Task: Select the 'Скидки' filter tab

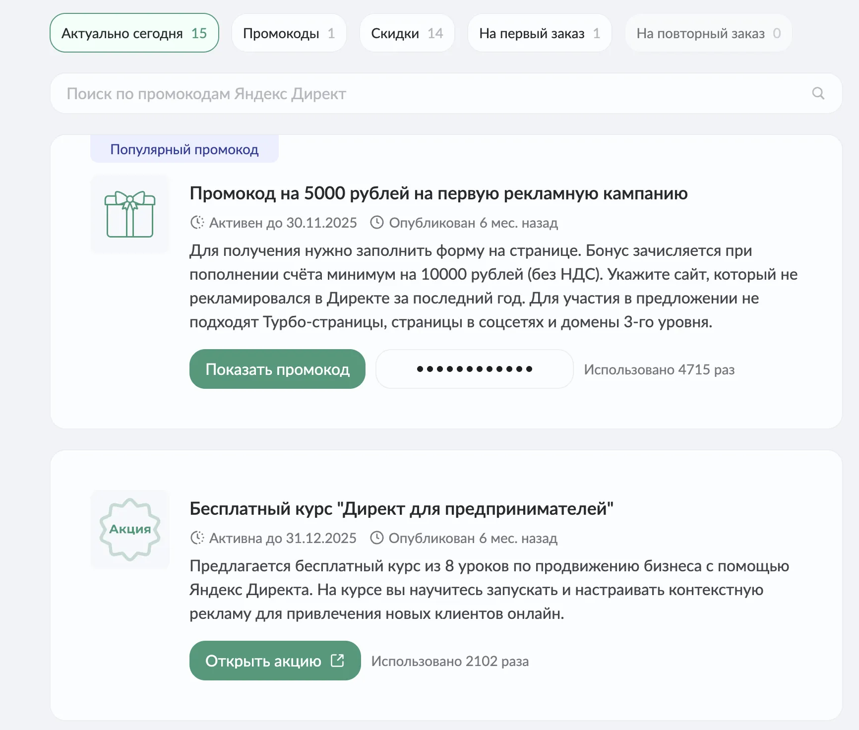Action: pos(407,33)
